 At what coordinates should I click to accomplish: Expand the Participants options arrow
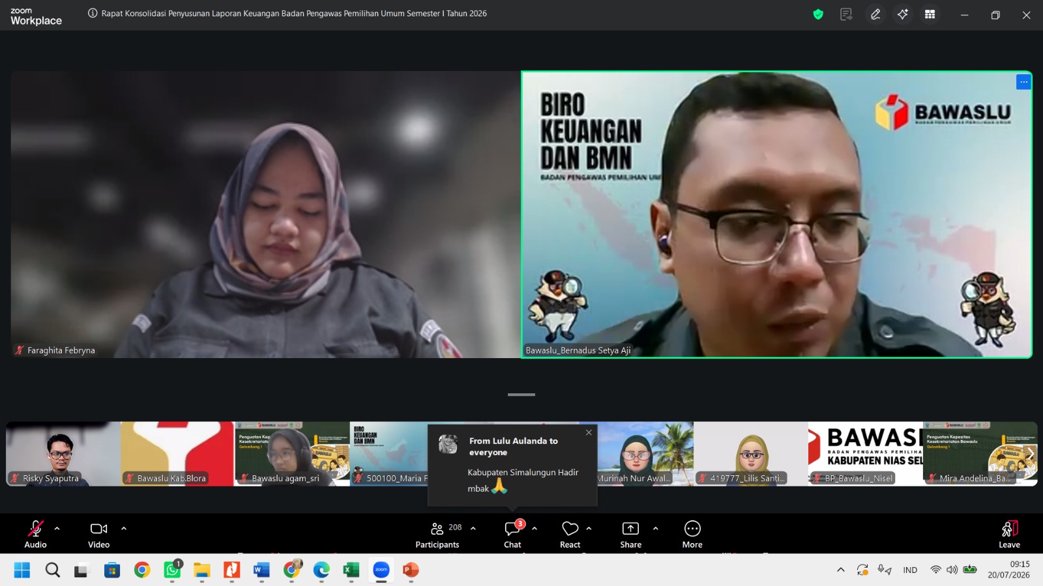coord(473,529)
